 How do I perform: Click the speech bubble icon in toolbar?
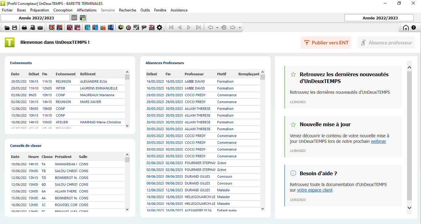pyautogui.click(x=144, y=28)
